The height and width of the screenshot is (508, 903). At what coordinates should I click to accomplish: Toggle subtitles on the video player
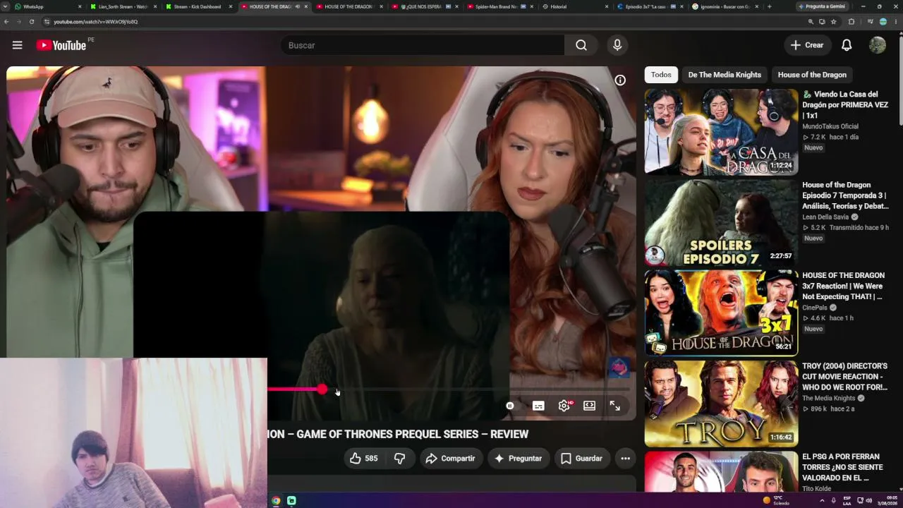538,406
